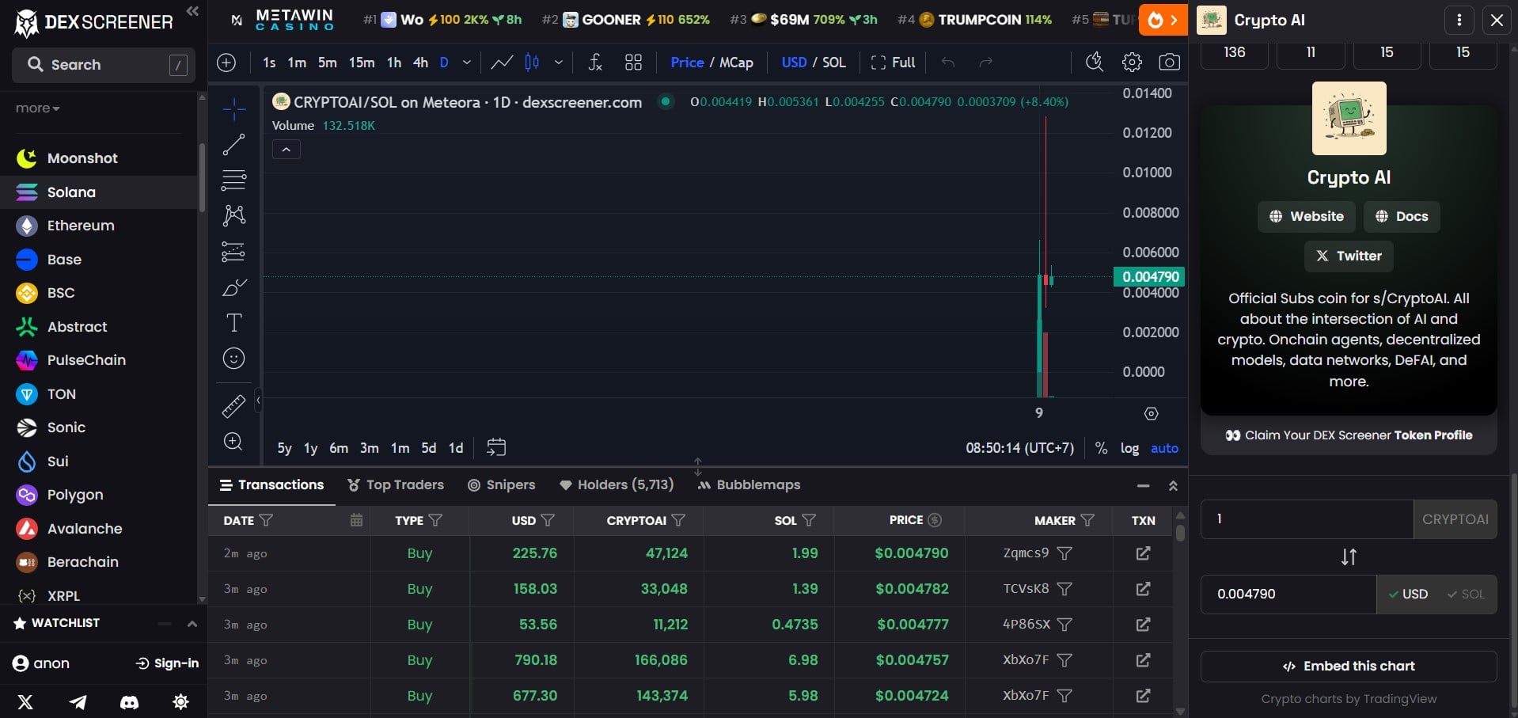The height and width of the screenshot is (718, 1518).
Task: Open chart settings gear icon
Action: pyautogui.click(x=1132, y=63)
